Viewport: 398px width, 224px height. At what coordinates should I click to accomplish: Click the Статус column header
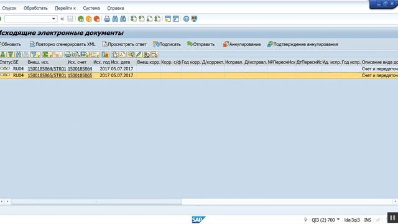[x=6, y=62]
